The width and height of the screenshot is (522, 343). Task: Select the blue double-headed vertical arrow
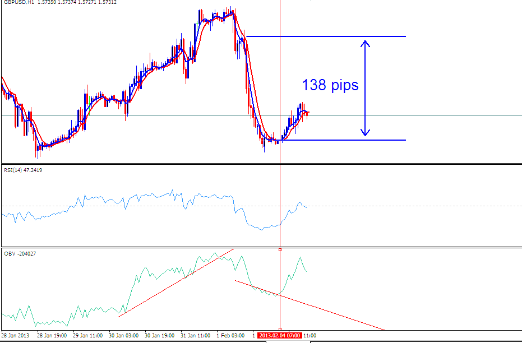[x=365, y=88]
